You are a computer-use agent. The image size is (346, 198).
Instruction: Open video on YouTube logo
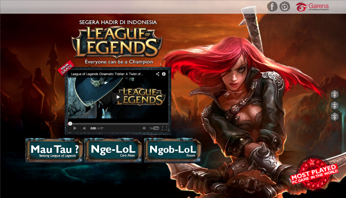[154, 128]
